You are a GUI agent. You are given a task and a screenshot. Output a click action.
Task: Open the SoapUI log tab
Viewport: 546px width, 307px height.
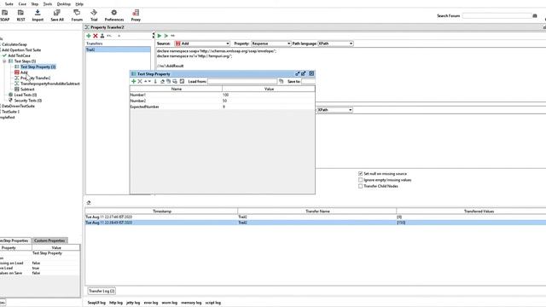96,303
